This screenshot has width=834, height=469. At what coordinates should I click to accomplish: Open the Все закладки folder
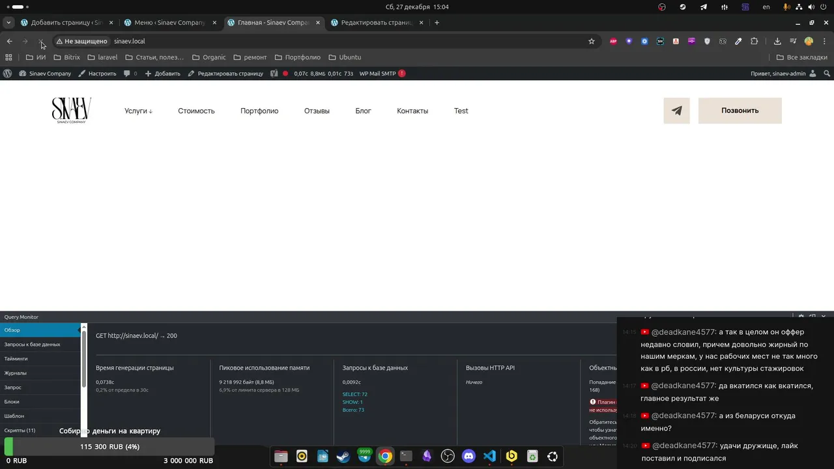pos(801,57)
